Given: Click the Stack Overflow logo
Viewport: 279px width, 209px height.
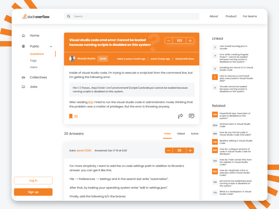Looking at the screenshot, I should tap(36, 16).
